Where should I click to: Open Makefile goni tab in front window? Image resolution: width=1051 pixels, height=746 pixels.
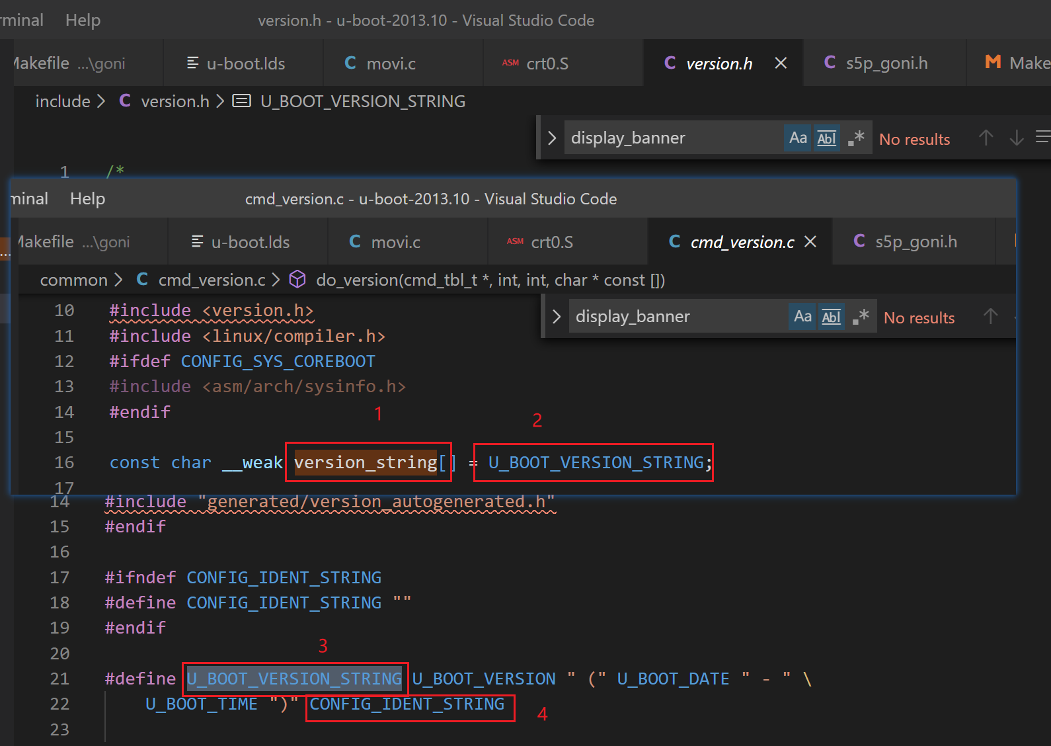tap(93, 241)
